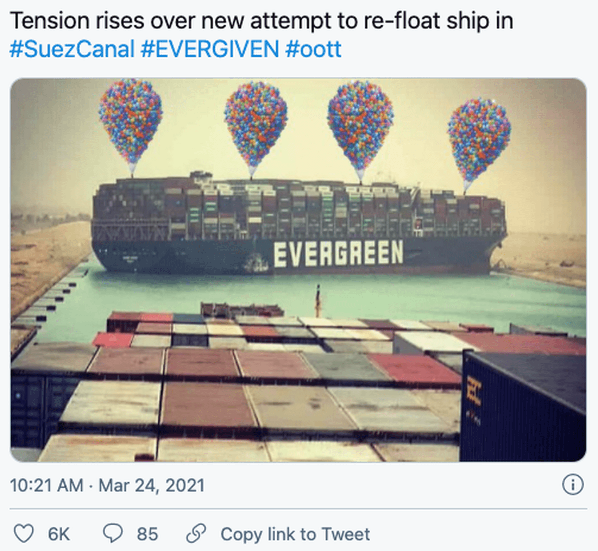Open the circled info icon beside the date
Viewport: 598px width, 551px height.
click(x=573, y=485)
